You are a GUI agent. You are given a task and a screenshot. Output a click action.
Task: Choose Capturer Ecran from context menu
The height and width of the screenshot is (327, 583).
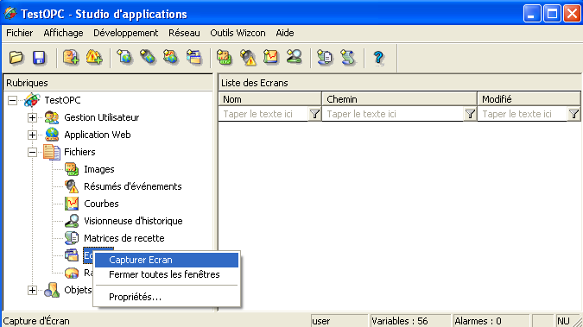coord(167,260)
